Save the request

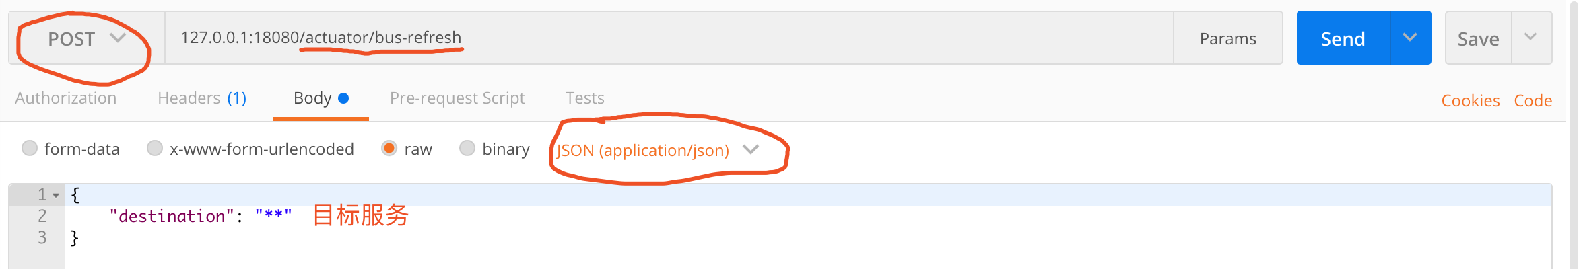[x=1478, y=39]
